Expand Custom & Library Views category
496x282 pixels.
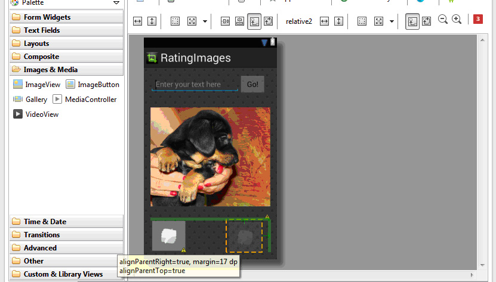(x=63, y=274)
